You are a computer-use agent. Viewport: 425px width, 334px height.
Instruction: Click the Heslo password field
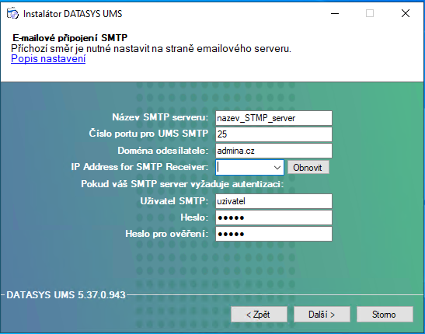point(273,217)
